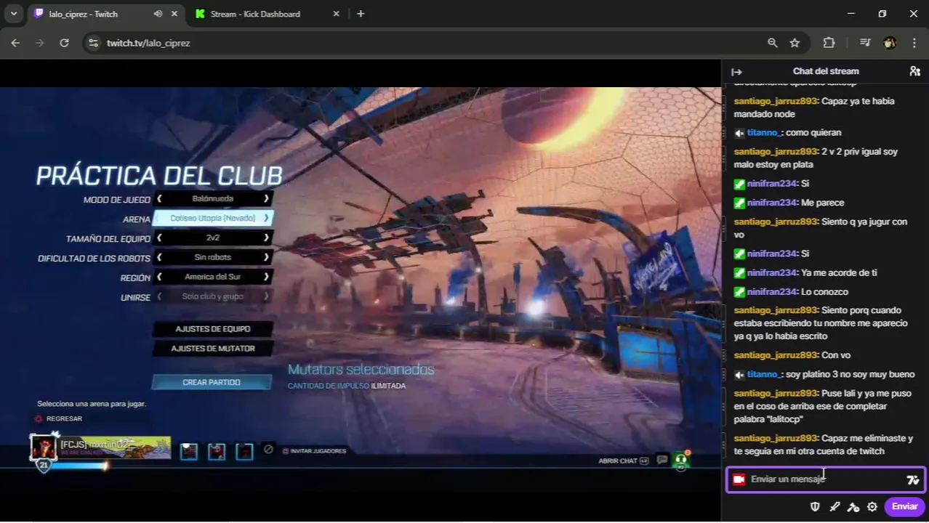Click santiago_jarruz893 beside 'Con vo'

776,355
